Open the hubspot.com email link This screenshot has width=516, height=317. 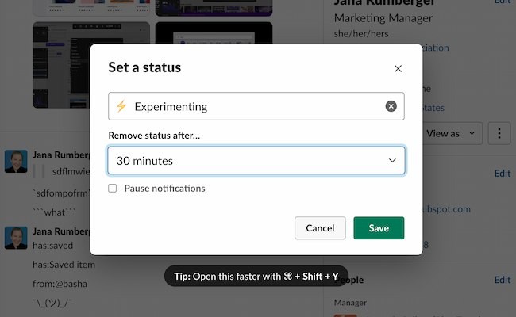point(452,209)
